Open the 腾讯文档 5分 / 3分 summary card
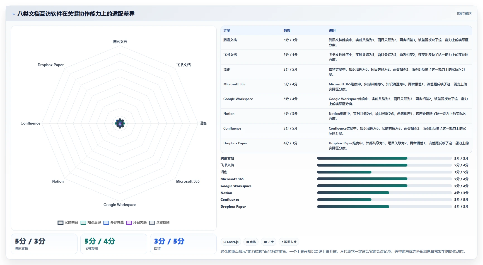483x265 pixels. 44,244
